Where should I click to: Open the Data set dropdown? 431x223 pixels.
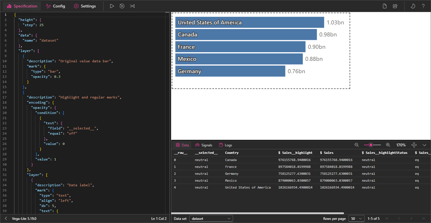click(x=211, y=219)
